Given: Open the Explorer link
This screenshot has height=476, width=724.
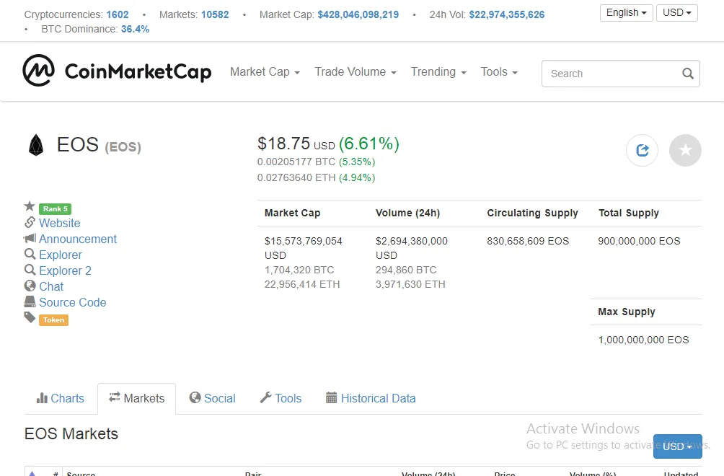Looking at the screenshot, I should click(x=61, y=255).
